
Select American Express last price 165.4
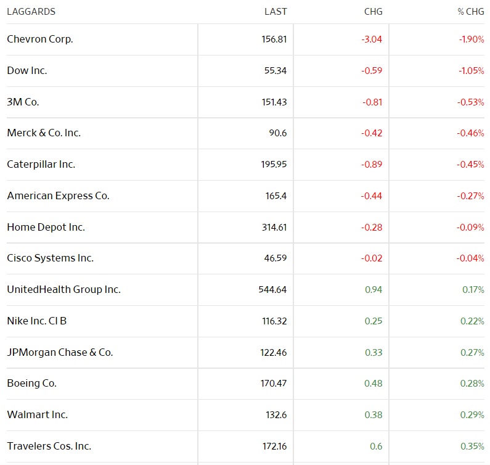[276, 196]
